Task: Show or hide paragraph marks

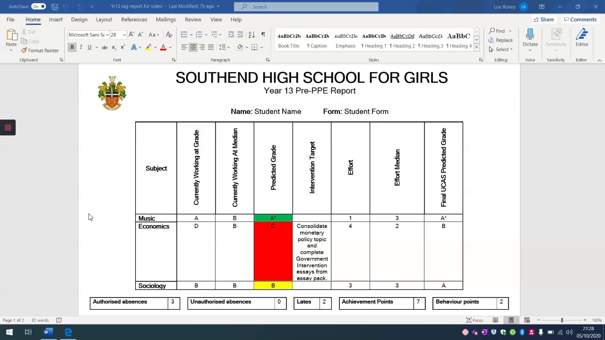Action: point(263,34)
